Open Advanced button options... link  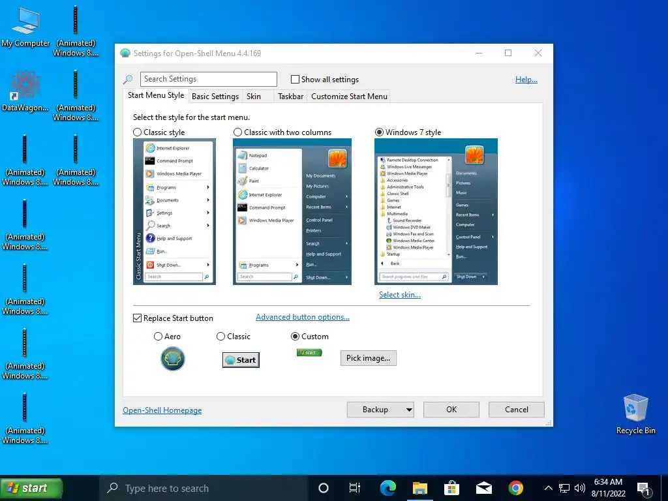[303, 317]
